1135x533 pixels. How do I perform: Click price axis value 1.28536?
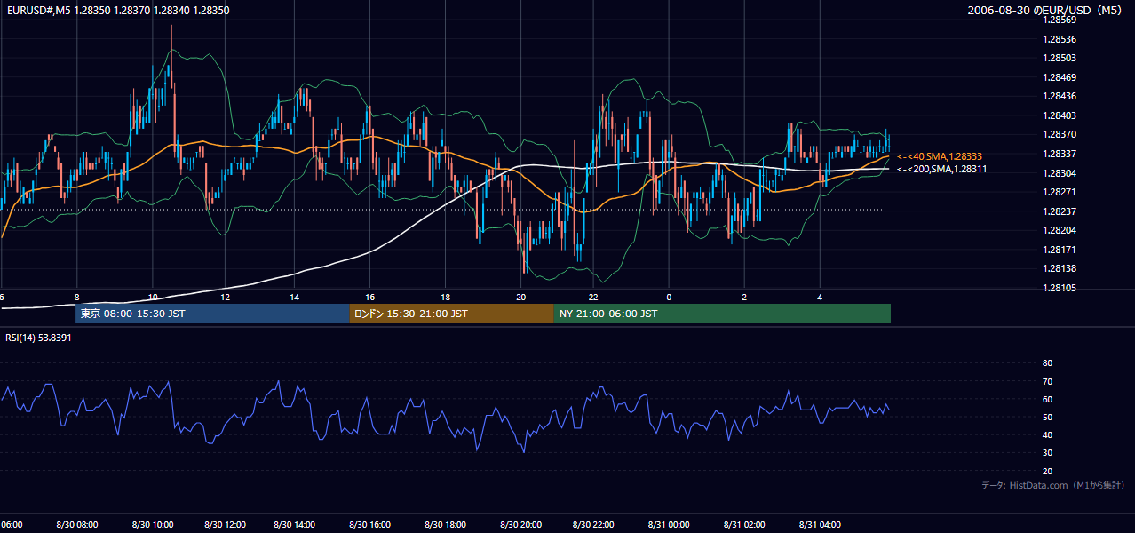pos(1060,39)
